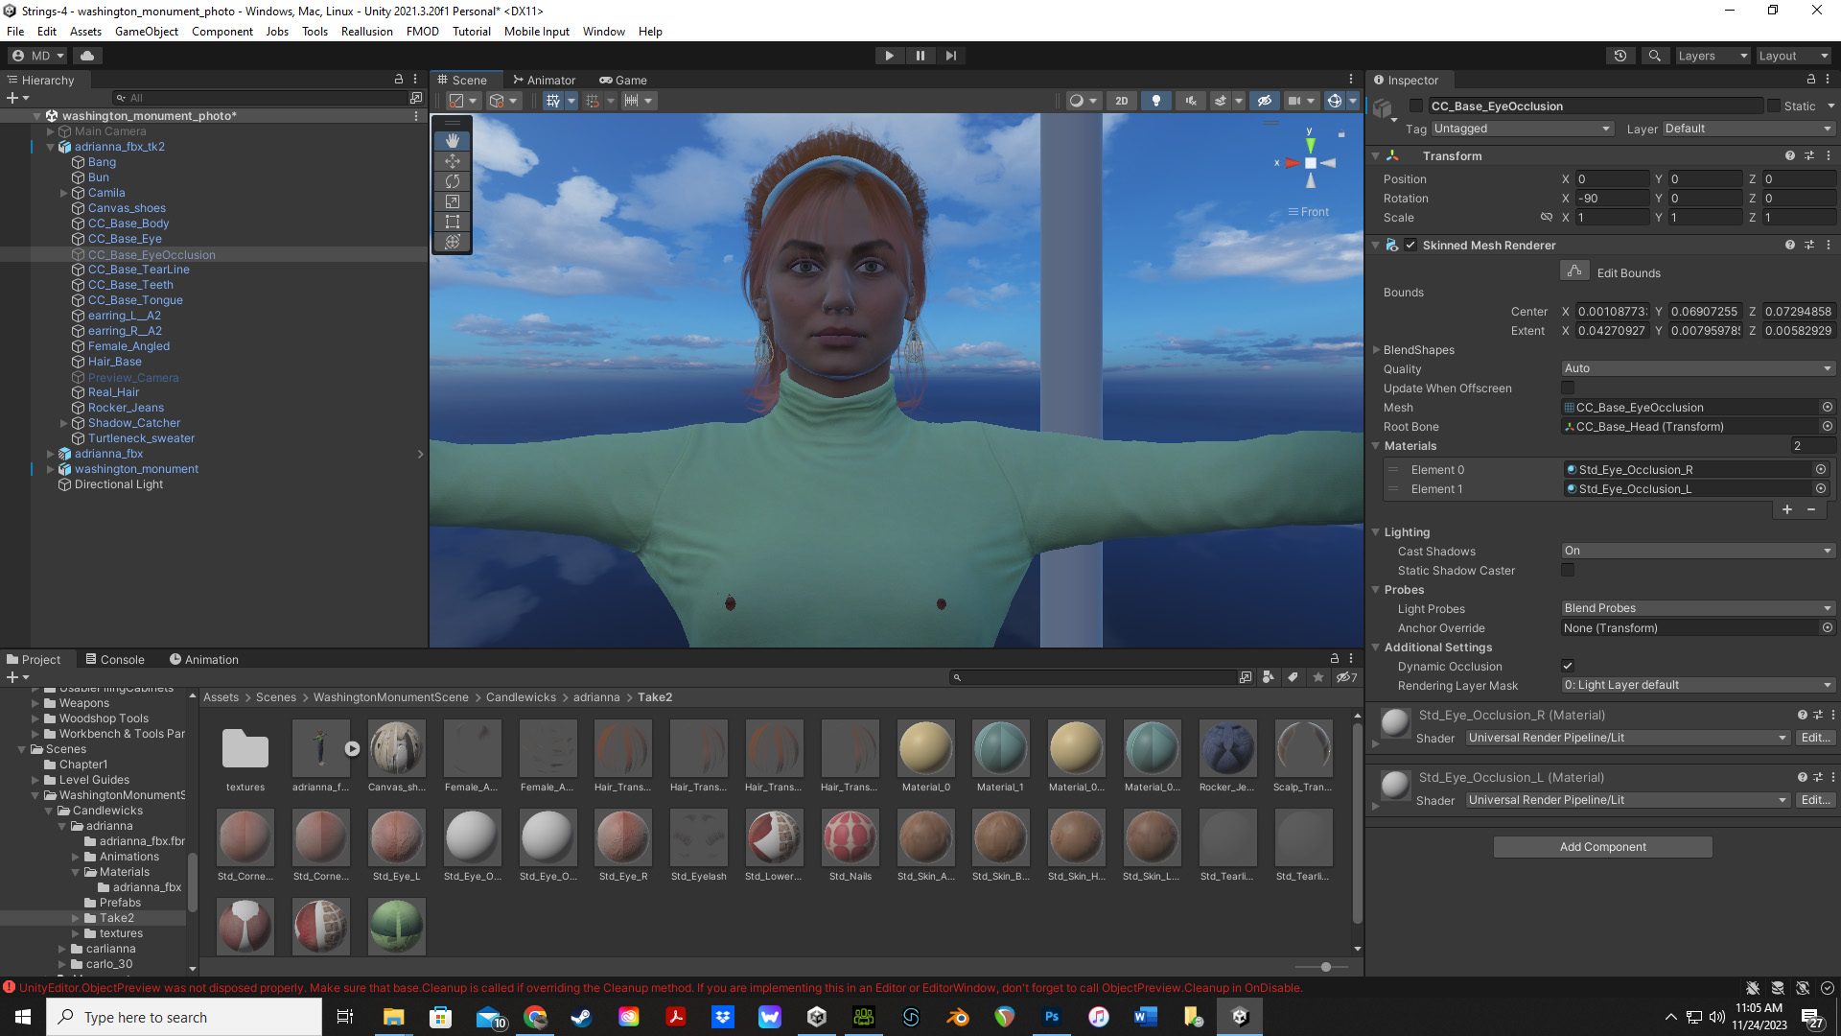Open the search tool in the top toolbar
The width and height of the screenshot is (1841, 1036).
[1655, 55]
